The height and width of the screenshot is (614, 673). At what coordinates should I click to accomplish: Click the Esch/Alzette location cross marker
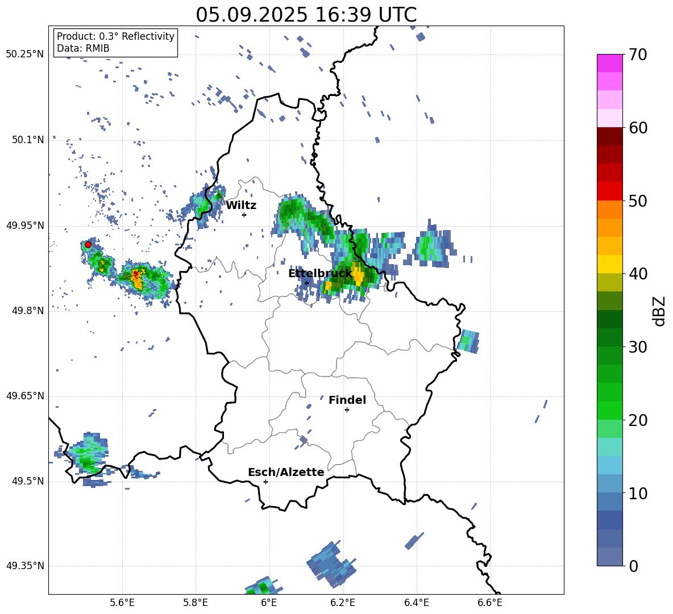tap(265, 482)
